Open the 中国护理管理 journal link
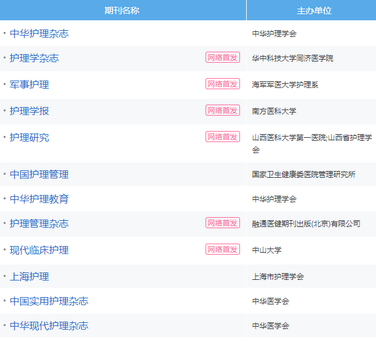 39,175
